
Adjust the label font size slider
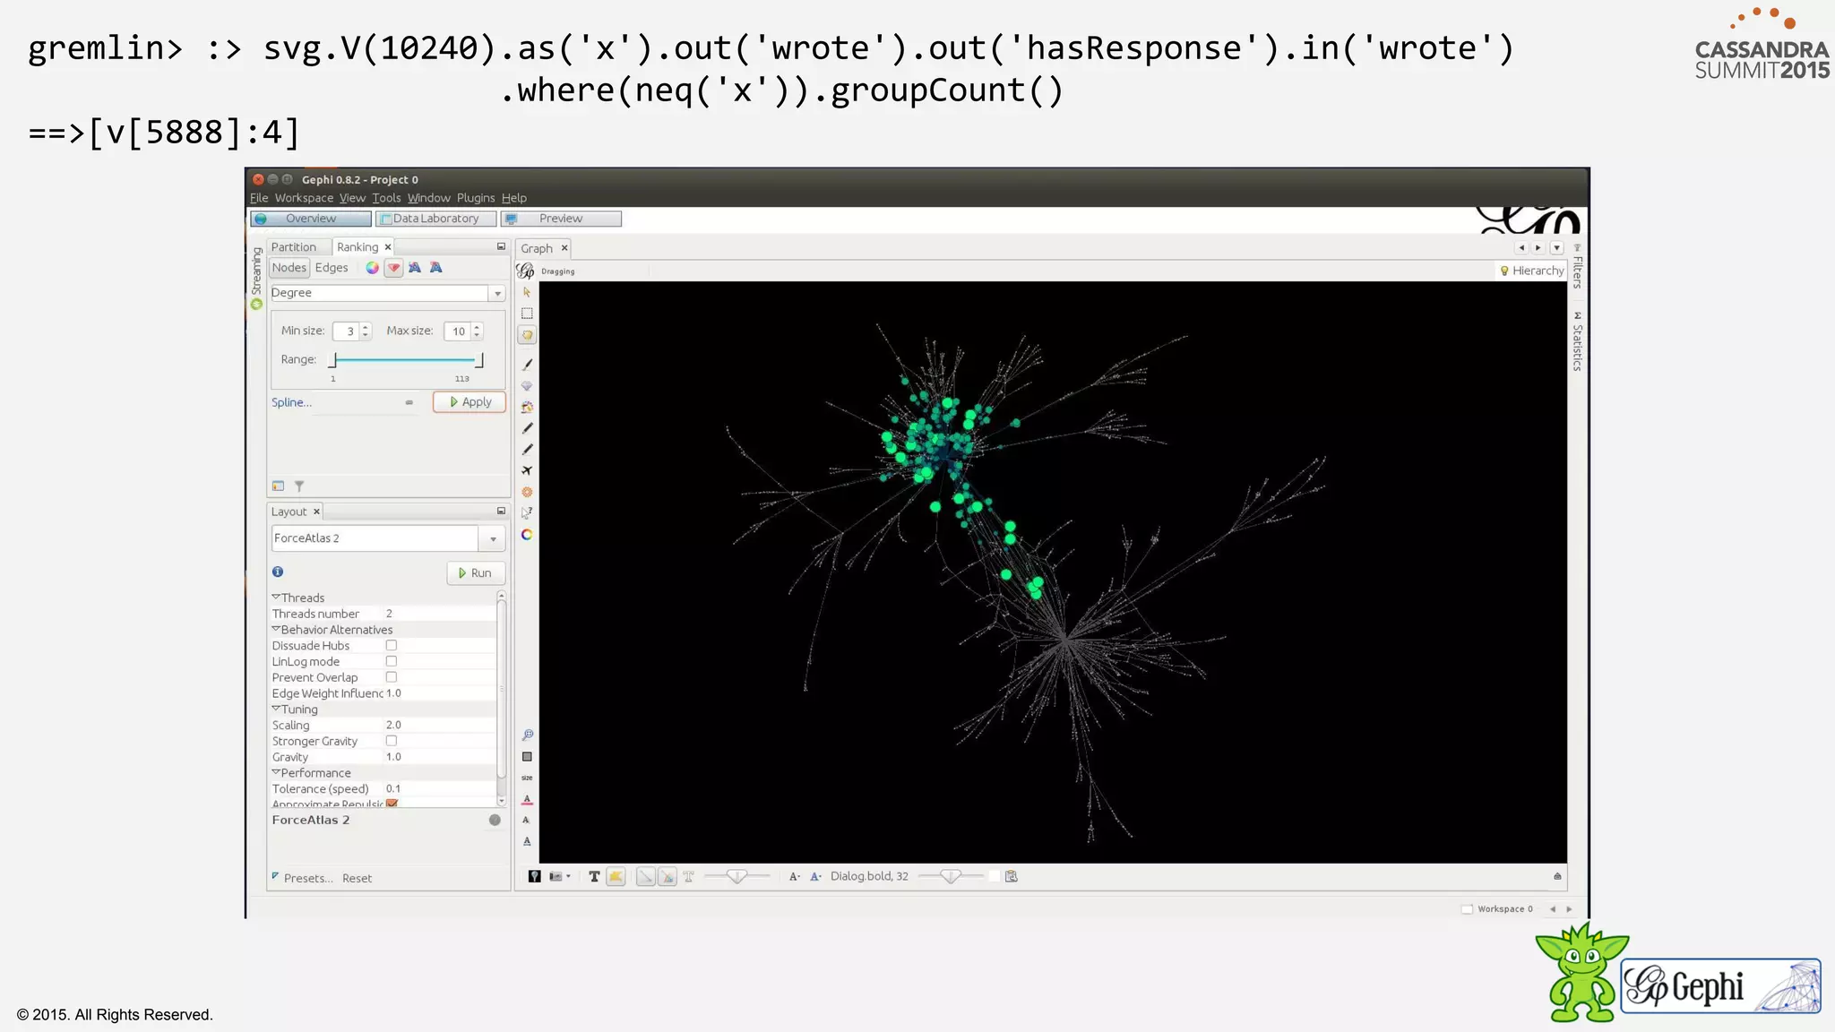[x=951, y=877]
